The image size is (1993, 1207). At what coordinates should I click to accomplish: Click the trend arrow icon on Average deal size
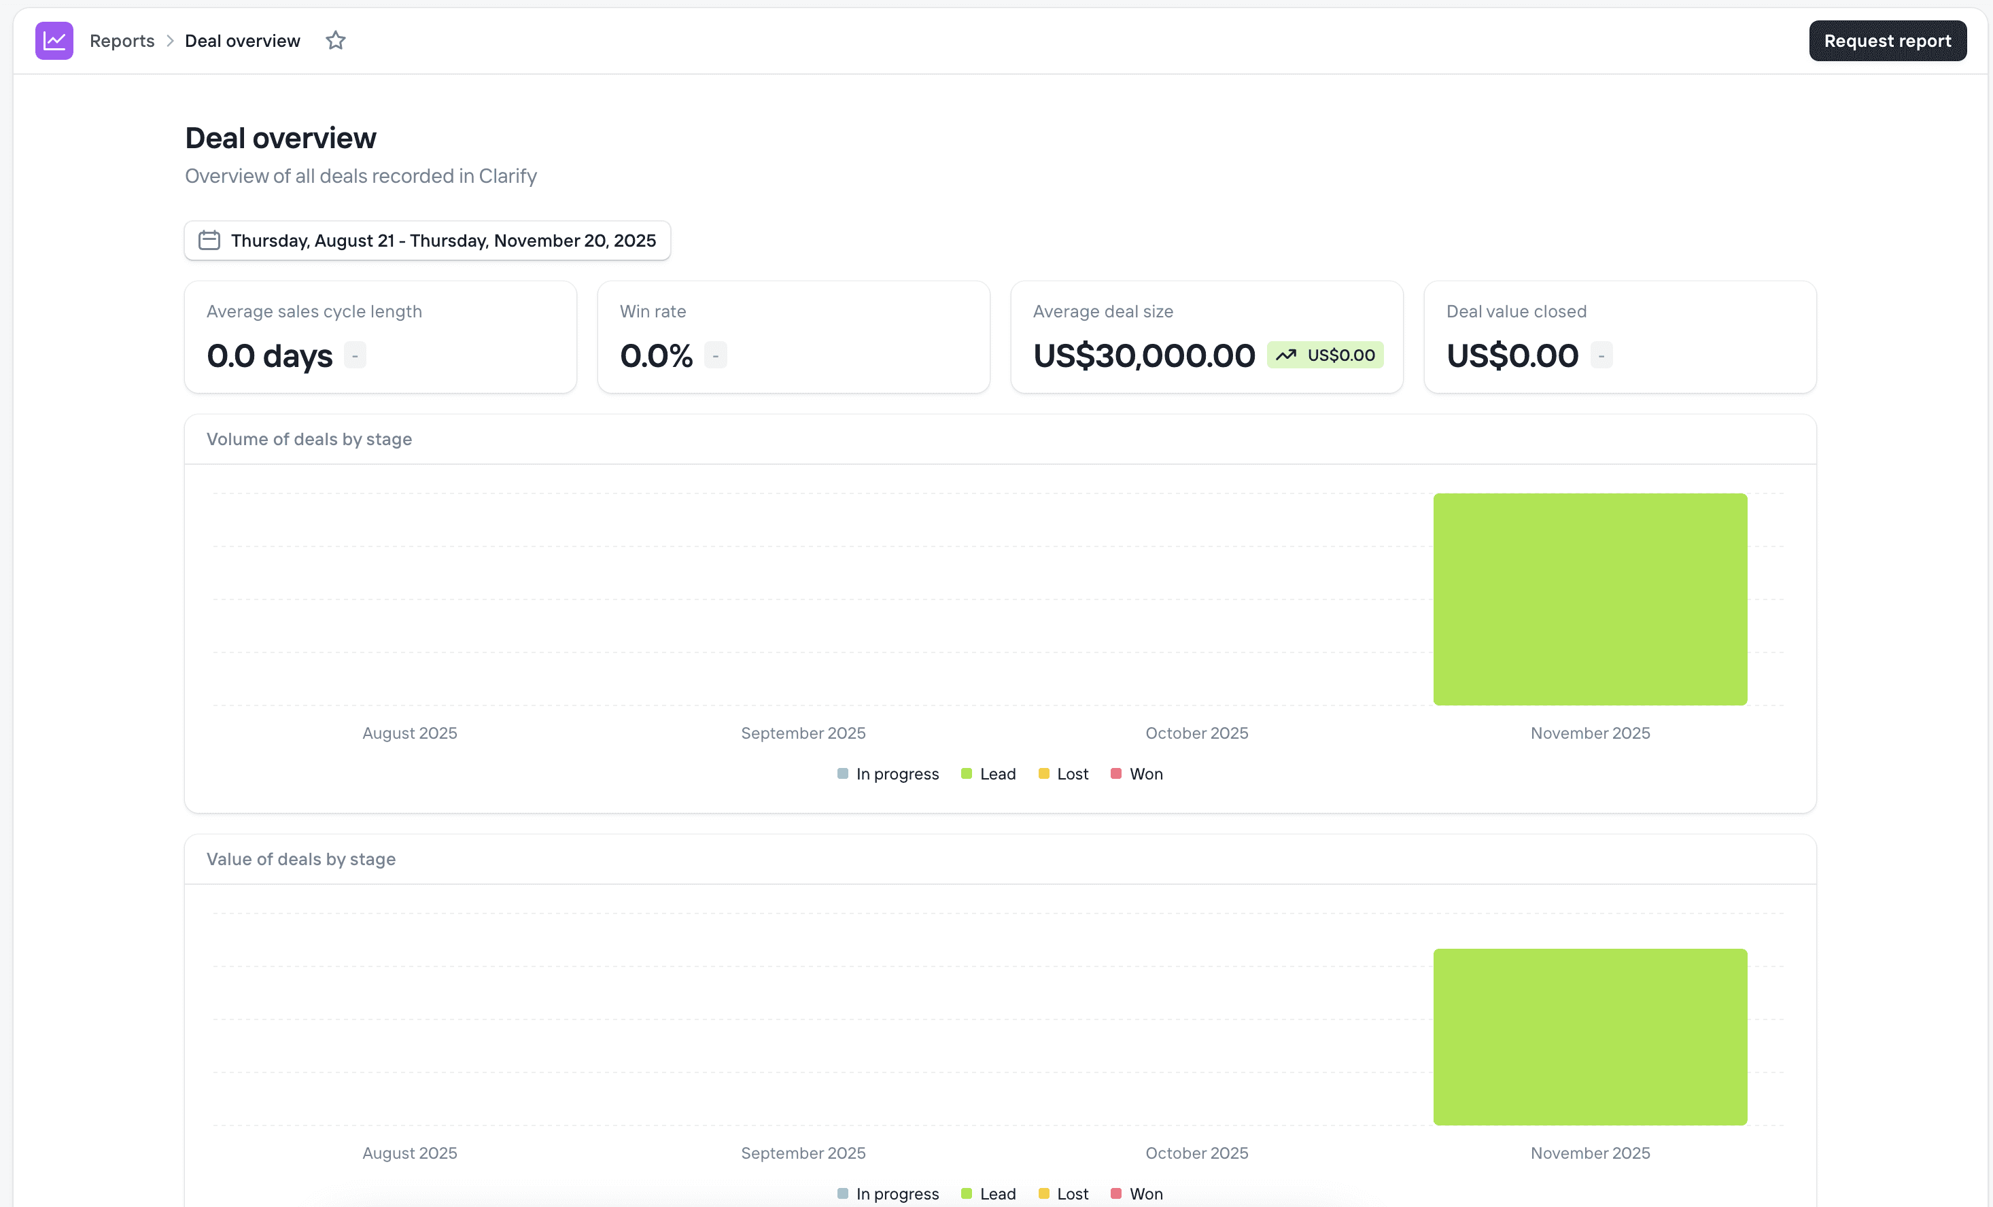pyautogui.click(x=1287, y=355)
